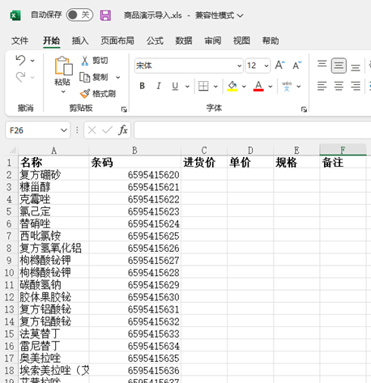Viewport: 371px width, 383px height.
Task: Open the 复制 dropdown arrow
Action: (x=118, y=78)
